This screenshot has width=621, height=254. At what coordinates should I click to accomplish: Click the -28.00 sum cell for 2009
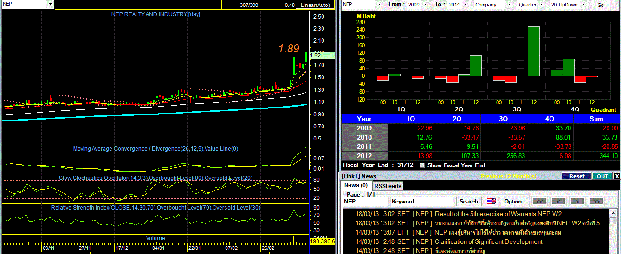coord(596,128)
